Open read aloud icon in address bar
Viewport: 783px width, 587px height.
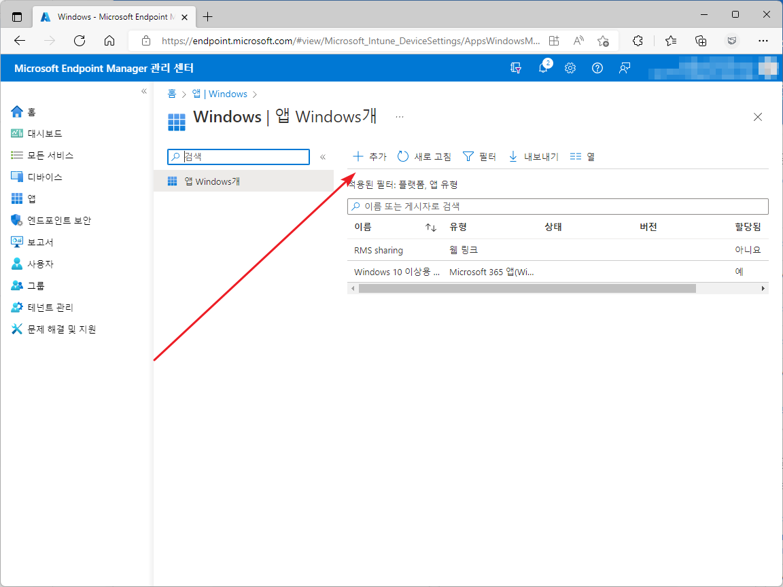click(578, 41)
